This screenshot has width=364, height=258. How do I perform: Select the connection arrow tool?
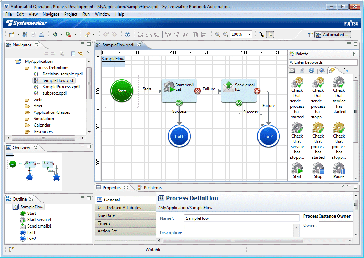[x=262, y=34]
